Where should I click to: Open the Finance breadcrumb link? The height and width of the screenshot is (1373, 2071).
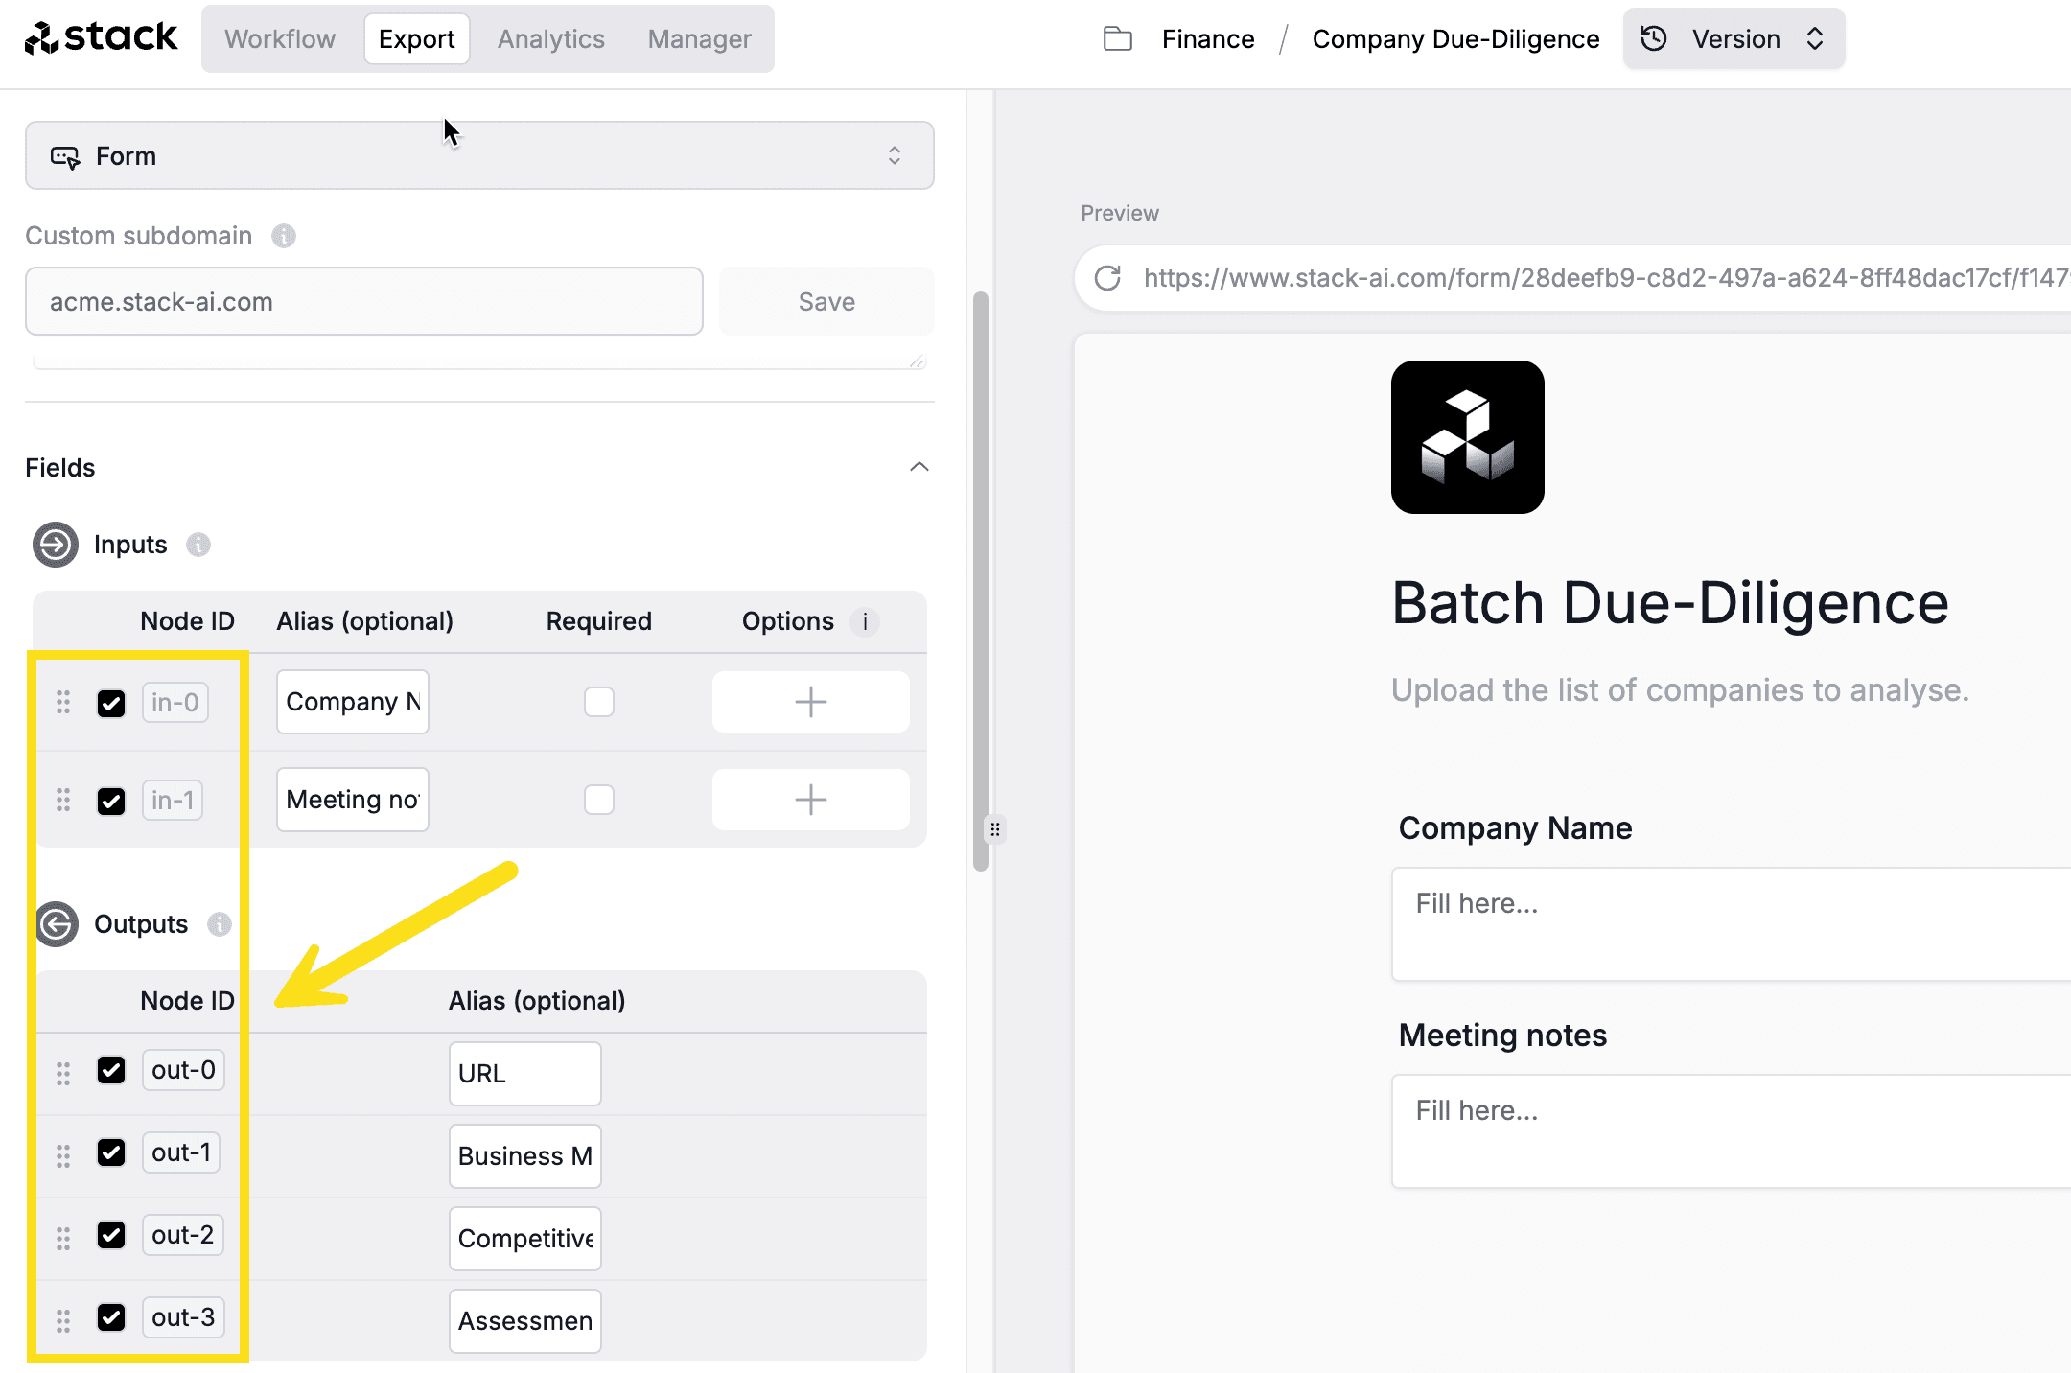point(1208,39)
